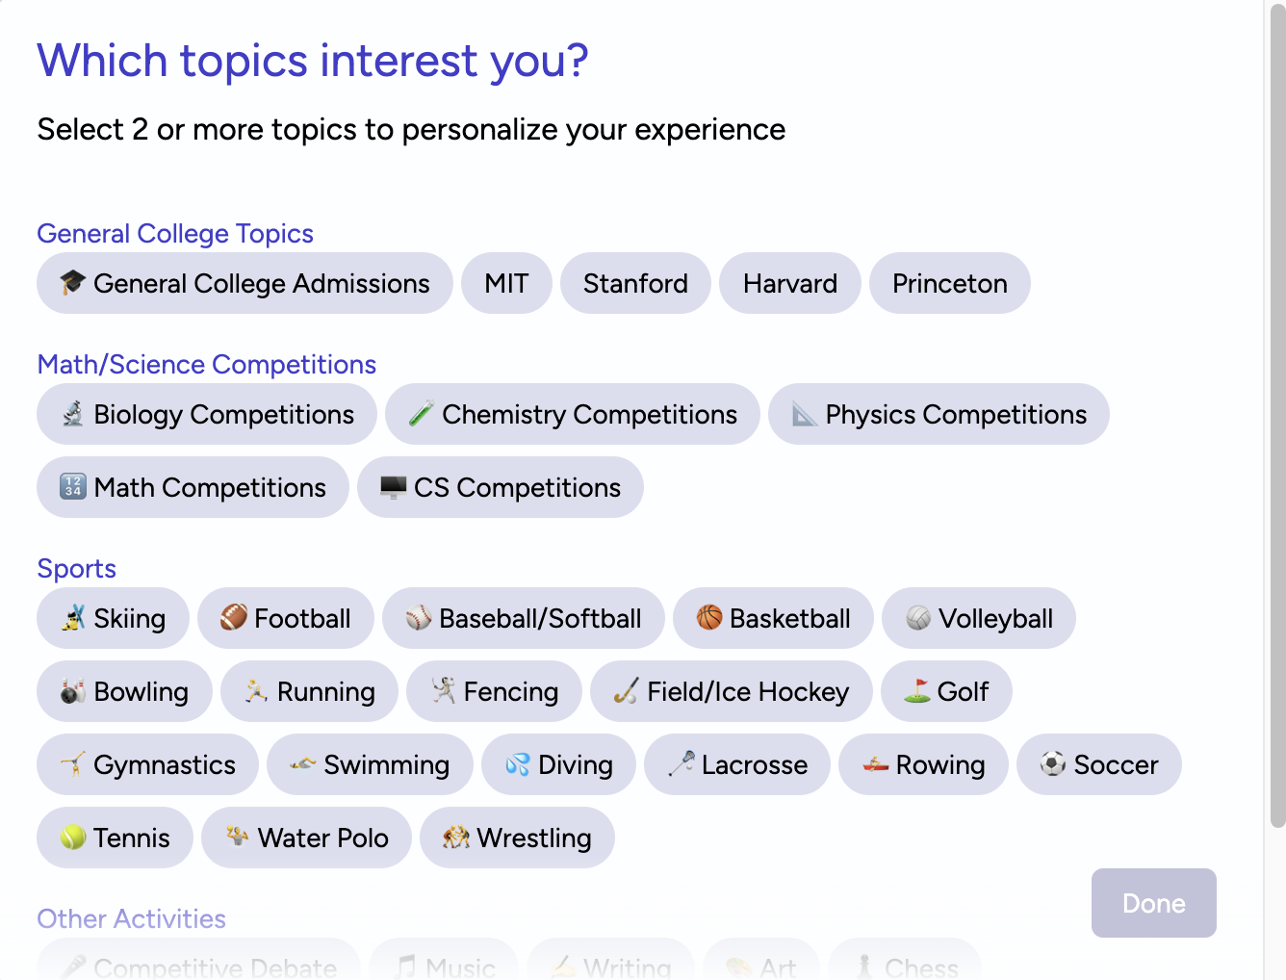Click the vertical scrollbar thumb

pos(1277,416)
